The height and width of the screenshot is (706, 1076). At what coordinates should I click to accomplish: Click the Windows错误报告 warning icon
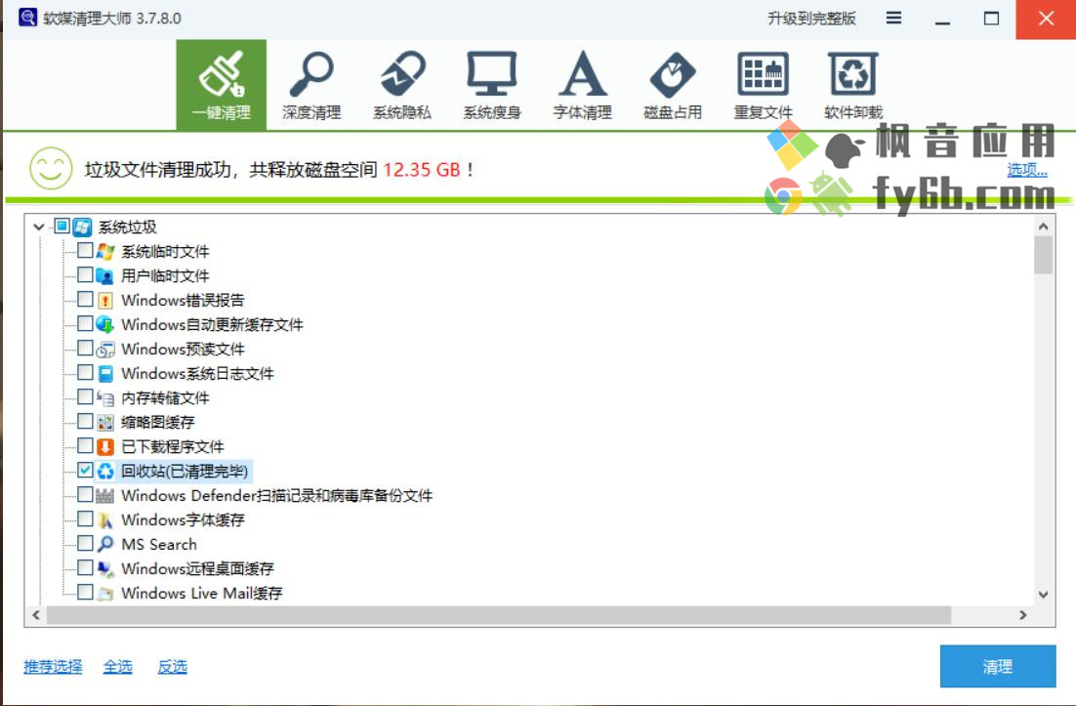(x=105, y=301)
